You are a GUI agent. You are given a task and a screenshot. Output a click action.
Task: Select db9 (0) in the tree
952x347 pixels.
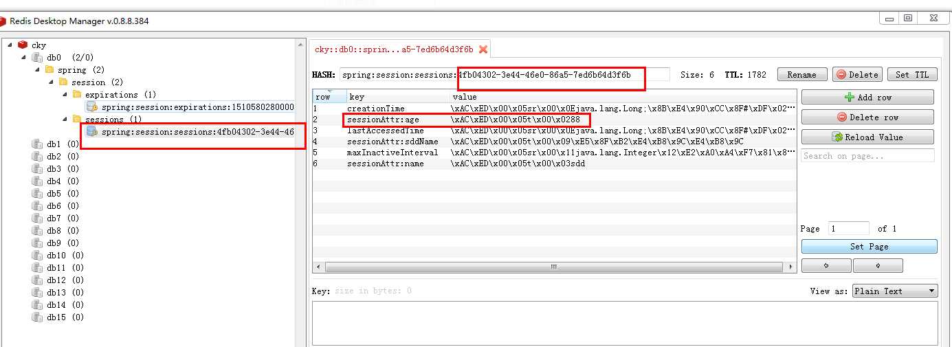click(63, 243)
